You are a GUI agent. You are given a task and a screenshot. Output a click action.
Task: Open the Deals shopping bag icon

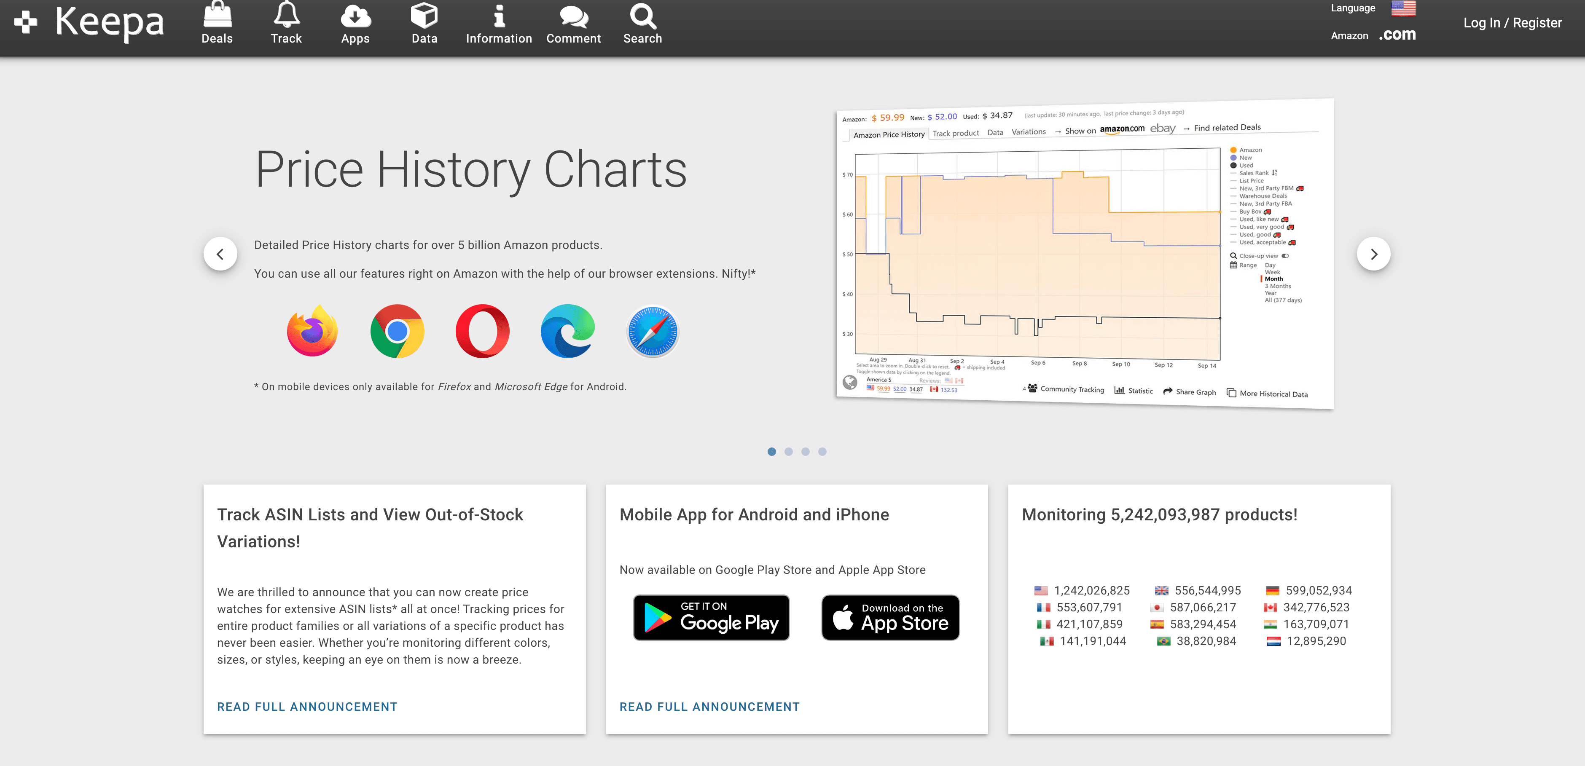[x=217, y=16]
